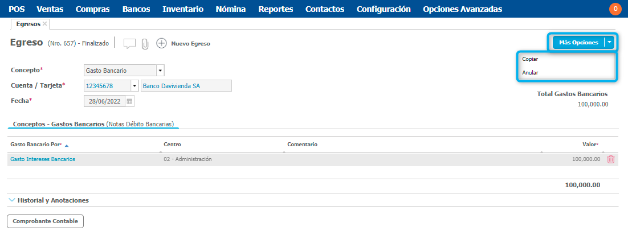Click the Más Opciones button
The height and width of the screenshot is (231, 628).
coord(578,42)
